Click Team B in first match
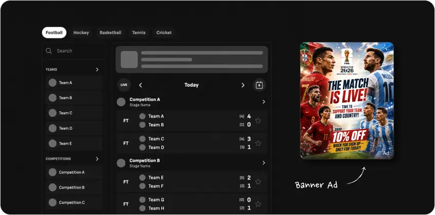The image size is (435, 215). tap(156, 125)
